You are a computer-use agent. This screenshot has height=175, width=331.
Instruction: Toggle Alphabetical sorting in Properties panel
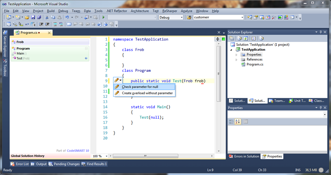(238, 121)
